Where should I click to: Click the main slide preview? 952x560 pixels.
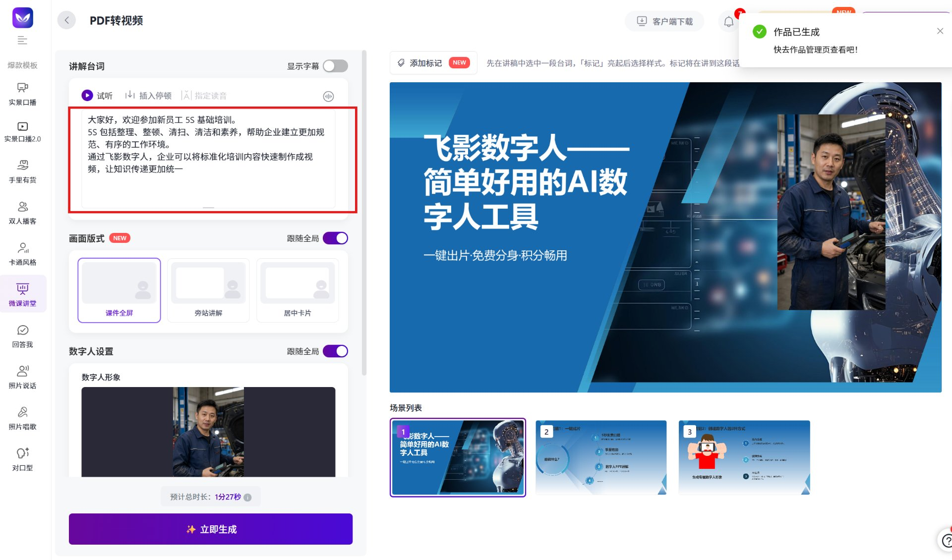[665, 237]
